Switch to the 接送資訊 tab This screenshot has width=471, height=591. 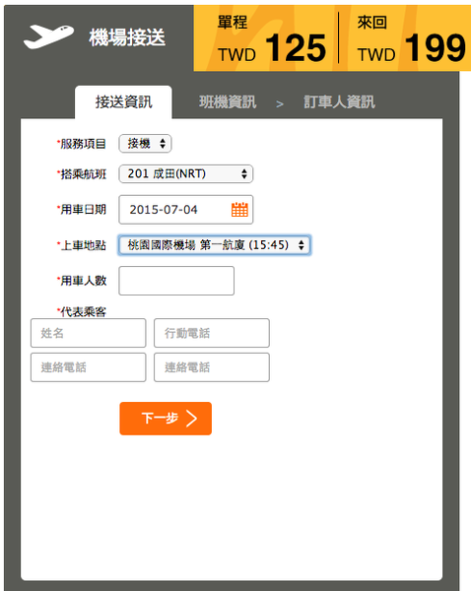[x=123, y=102]
